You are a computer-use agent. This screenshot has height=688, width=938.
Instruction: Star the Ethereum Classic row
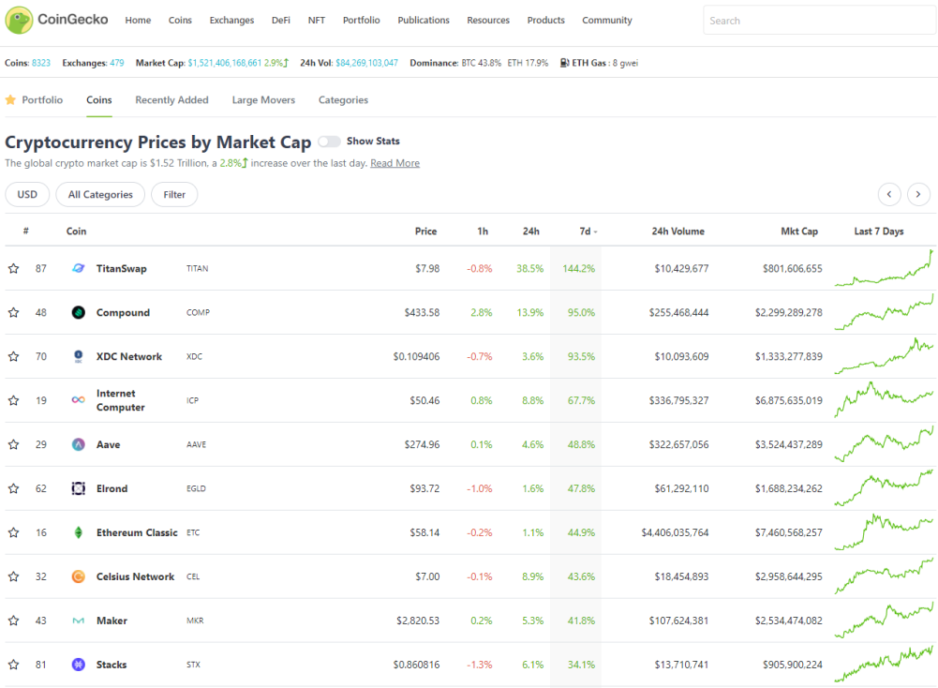(13, 532)
